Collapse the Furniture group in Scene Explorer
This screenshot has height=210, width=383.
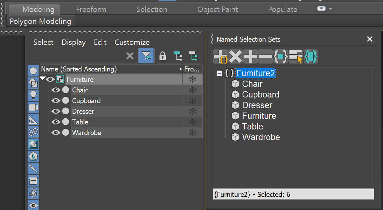(x=42, y=79)
